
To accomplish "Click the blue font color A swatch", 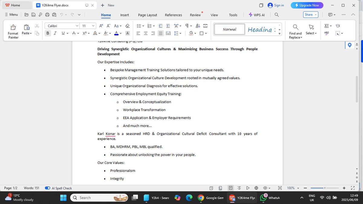I will click(116, 33).
